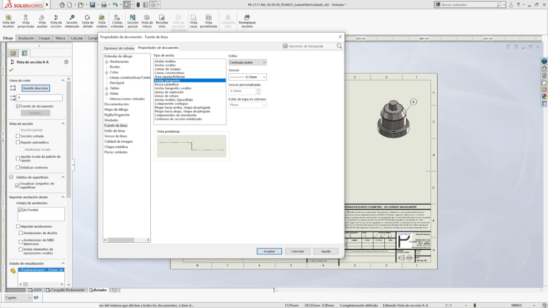Switch to Opciones de sistema tab
This screenshot has width=548, height=308.
coord(119,48)
